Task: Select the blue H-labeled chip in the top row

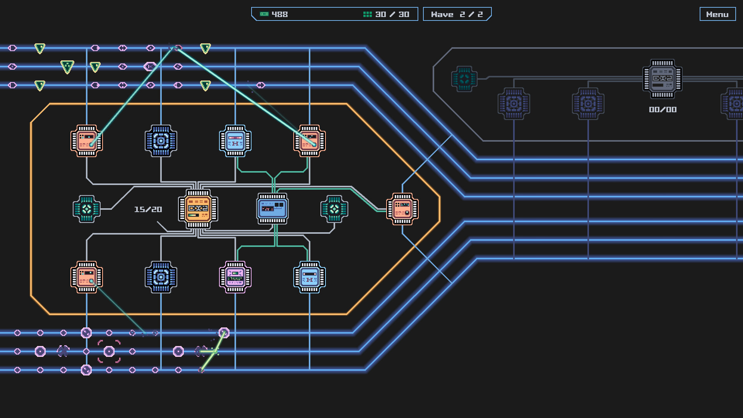Action: coord(235,141)
